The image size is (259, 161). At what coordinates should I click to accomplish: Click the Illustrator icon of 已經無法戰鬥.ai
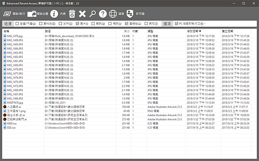[x=5, y=119]
